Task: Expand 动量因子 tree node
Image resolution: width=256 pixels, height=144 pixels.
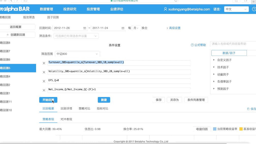Action: click(214, 74)
